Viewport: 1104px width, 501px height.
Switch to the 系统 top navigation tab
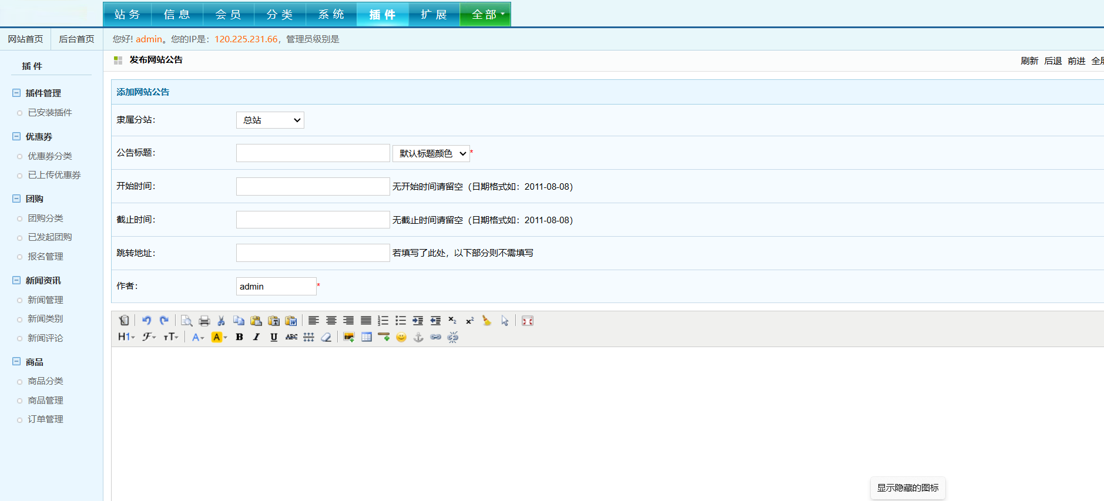point(331,15)
